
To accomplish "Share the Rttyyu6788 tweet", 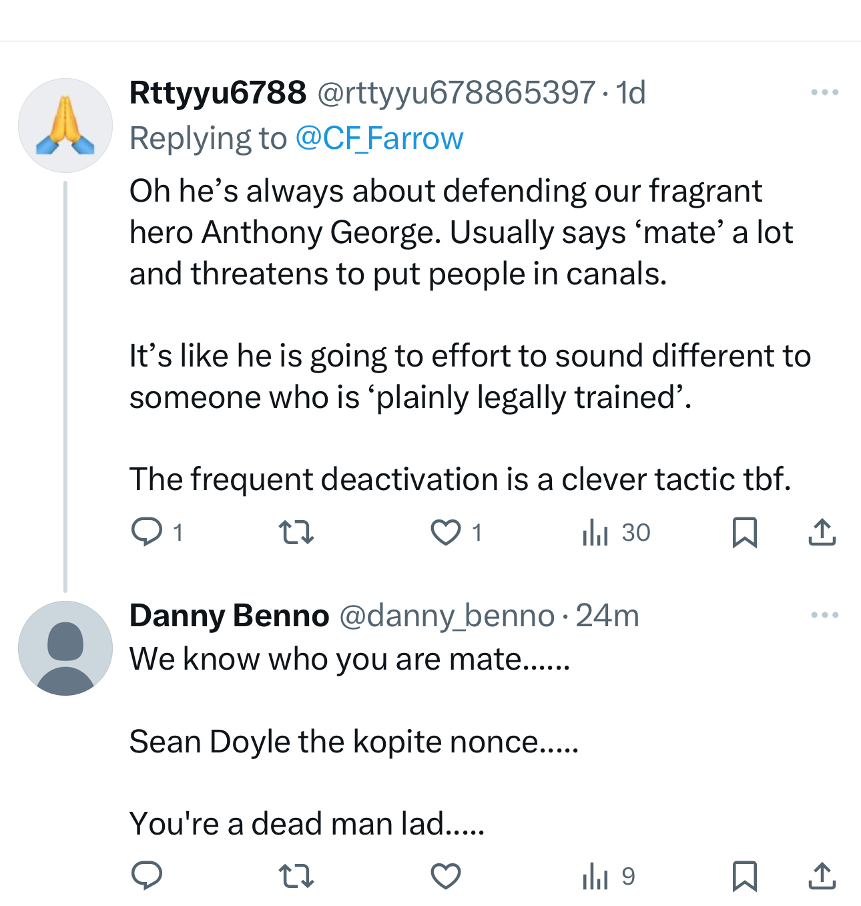I will coord(822,532).
